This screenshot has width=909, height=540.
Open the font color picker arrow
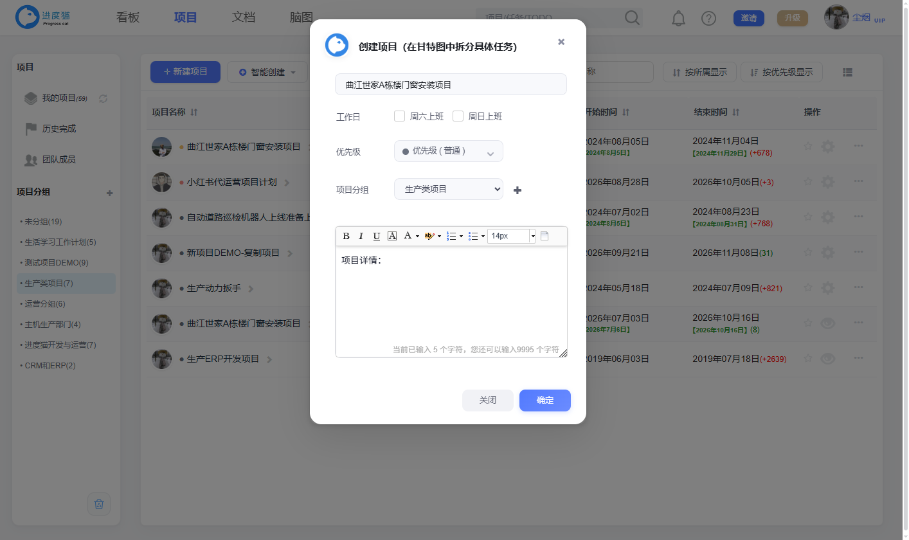click(x=417, y=237)
